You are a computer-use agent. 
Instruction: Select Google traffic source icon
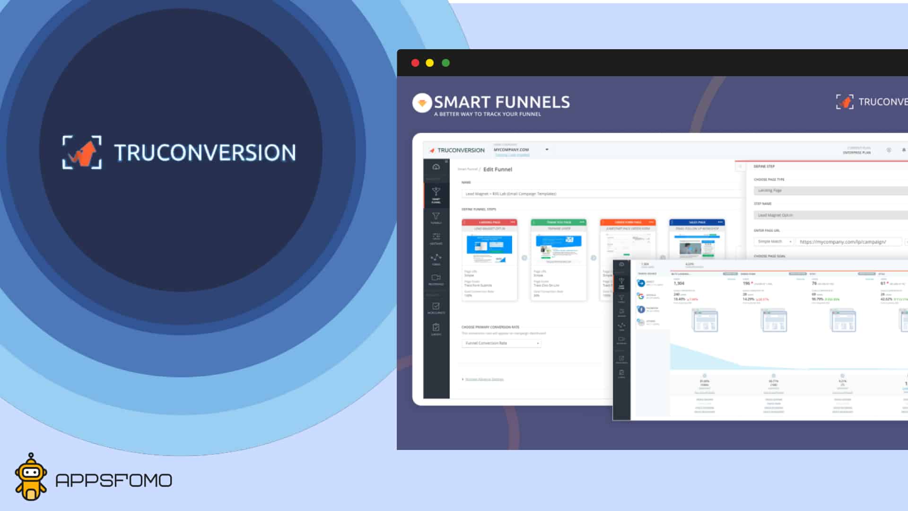641,296
